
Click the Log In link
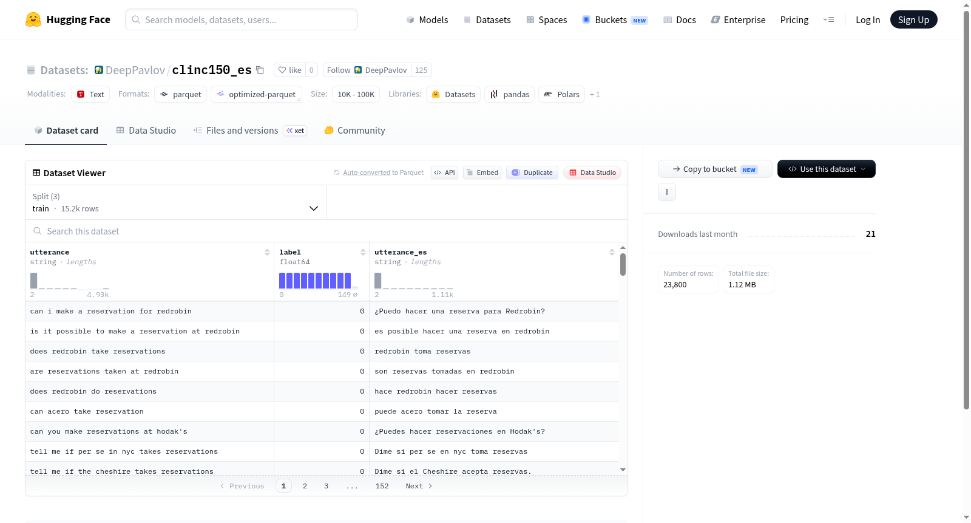pos(868,19)
